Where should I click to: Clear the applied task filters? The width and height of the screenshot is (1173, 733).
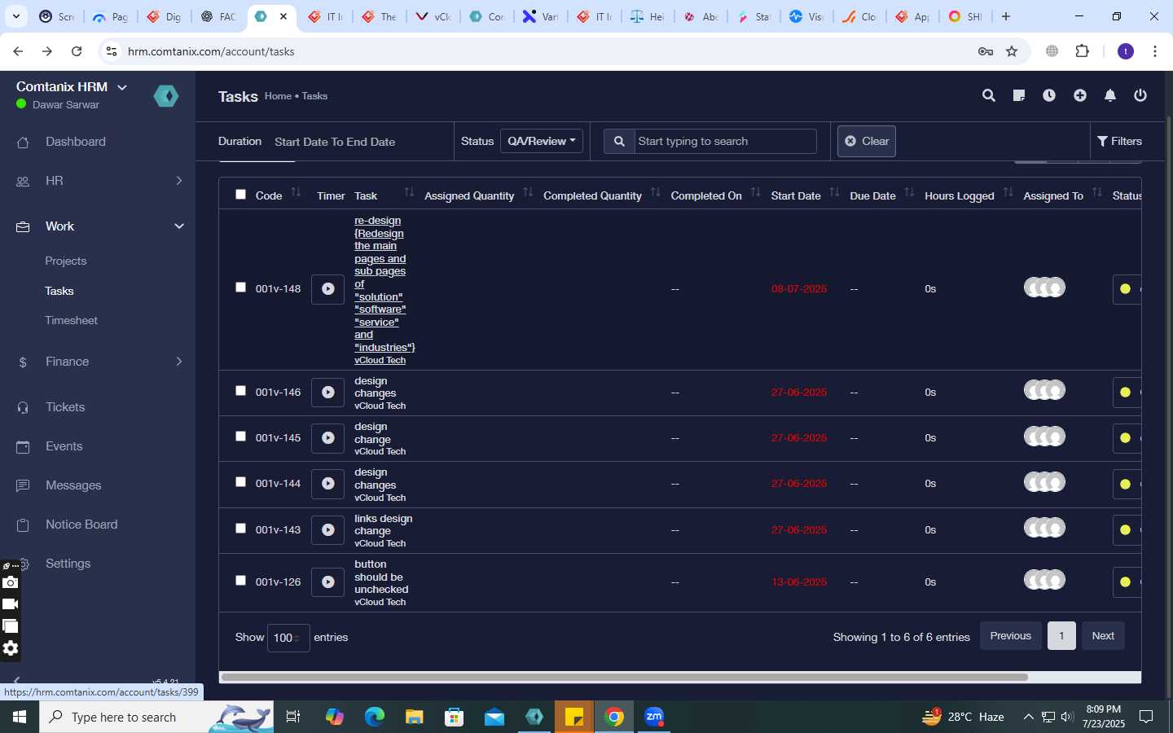click(x=867, y=141)
